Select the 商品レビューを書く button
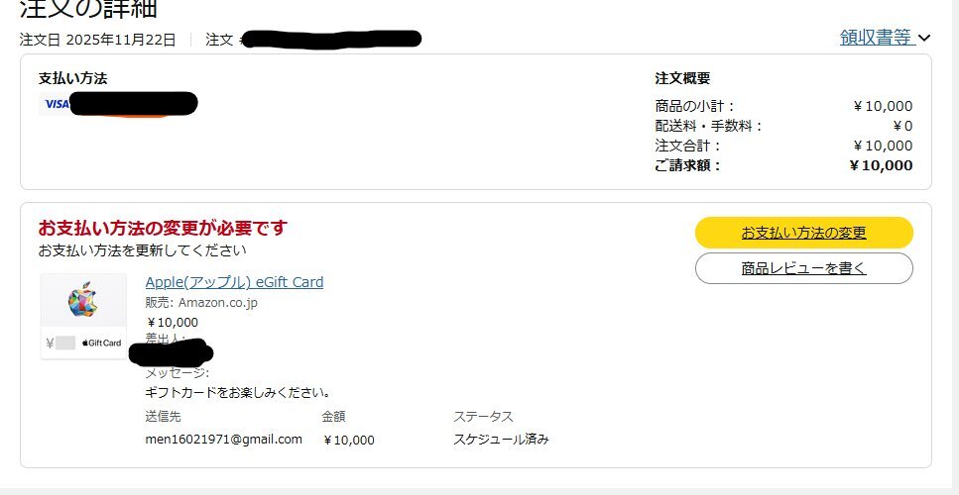959x495 pixels. tap(803, 268)
